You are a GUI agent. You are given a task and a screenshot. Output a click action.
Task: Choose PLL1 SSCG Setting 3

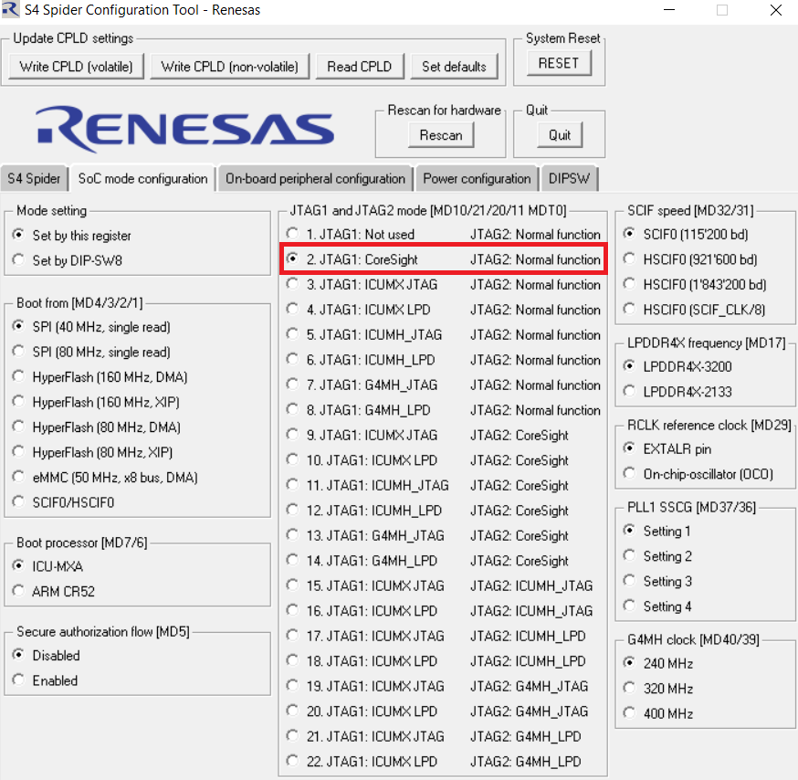(658, 582)
